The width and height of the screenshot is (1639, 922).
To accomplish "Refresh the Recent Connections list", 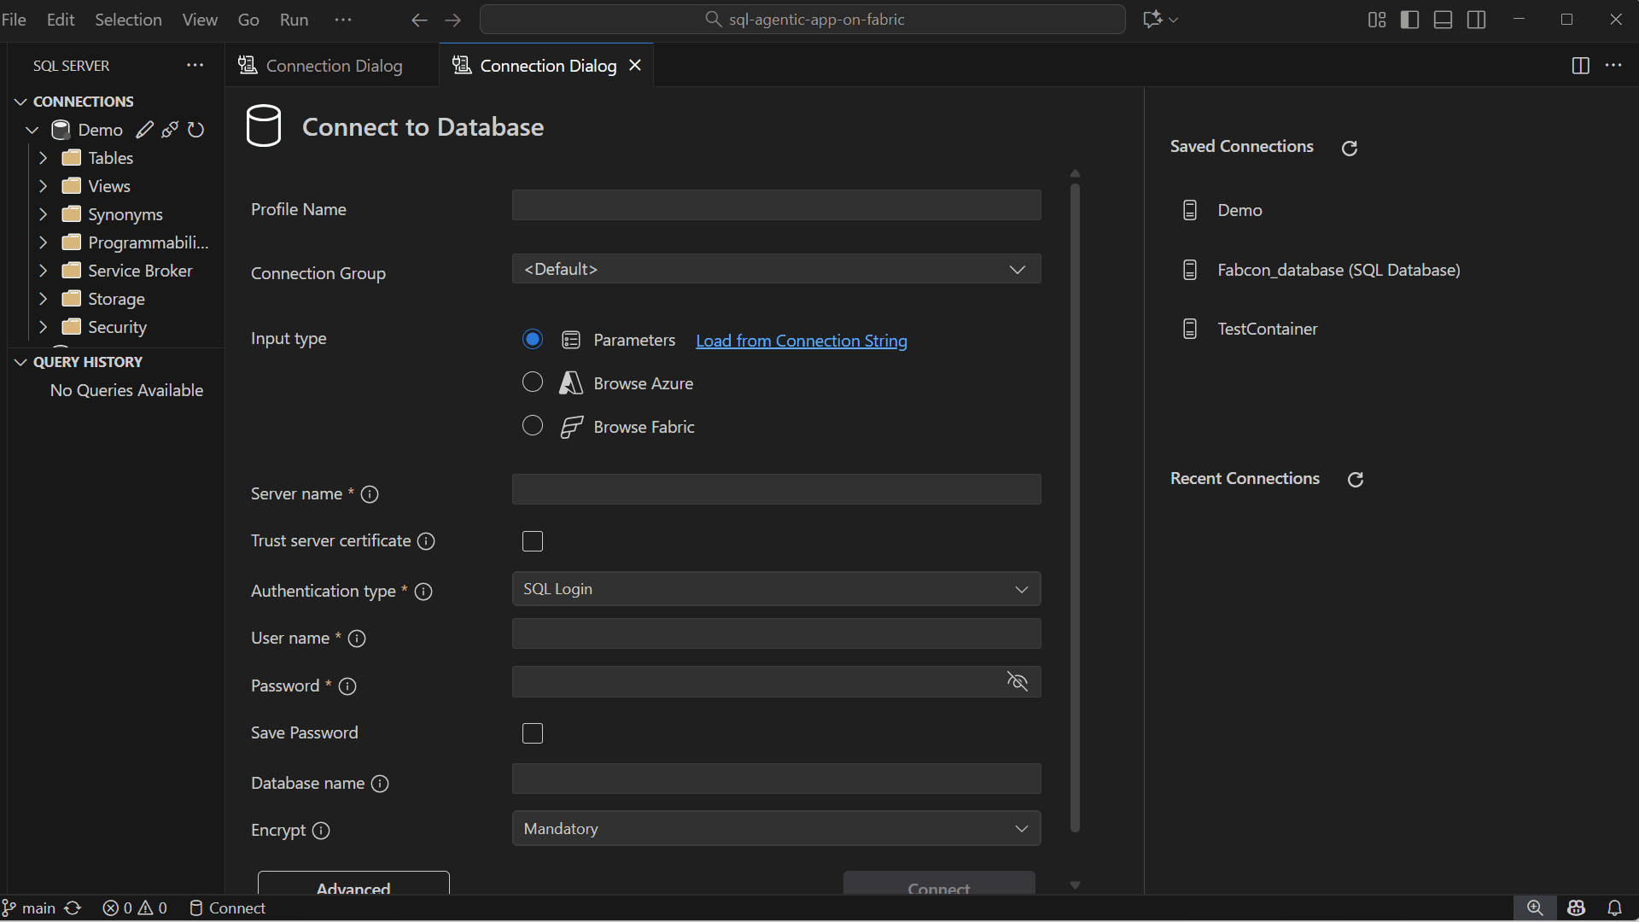I will click(1356, 479).
